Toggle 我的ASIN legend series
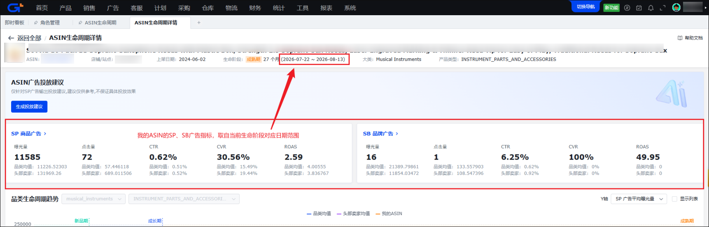This screenshot has height=227, width=709. click(389, 213)
